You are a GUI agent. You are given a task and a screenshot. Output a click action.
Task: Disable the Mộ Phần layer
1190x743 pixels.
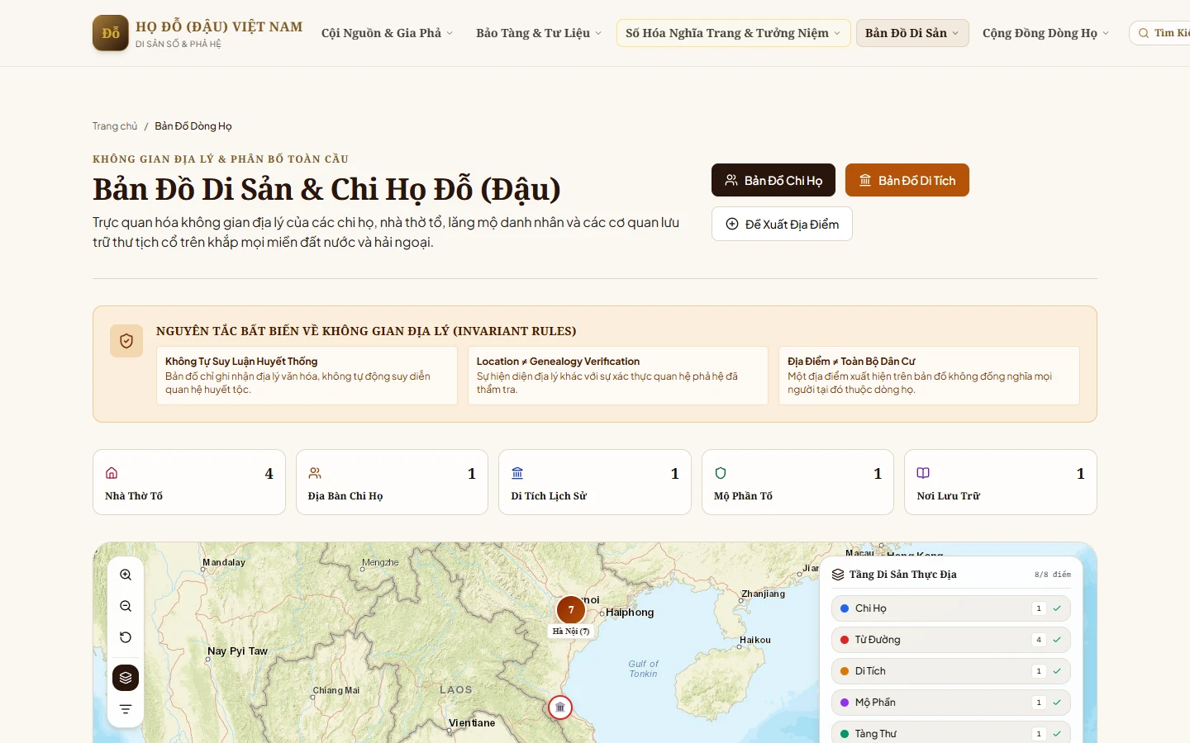pyautogui.click(x=951, y=703)
